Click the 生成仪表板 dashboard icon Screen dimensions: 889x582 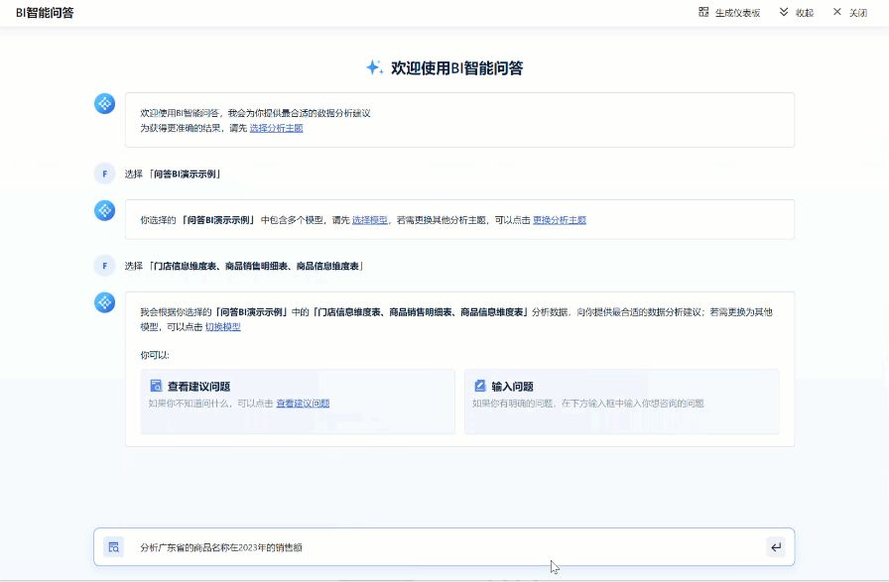pos(703,12)
